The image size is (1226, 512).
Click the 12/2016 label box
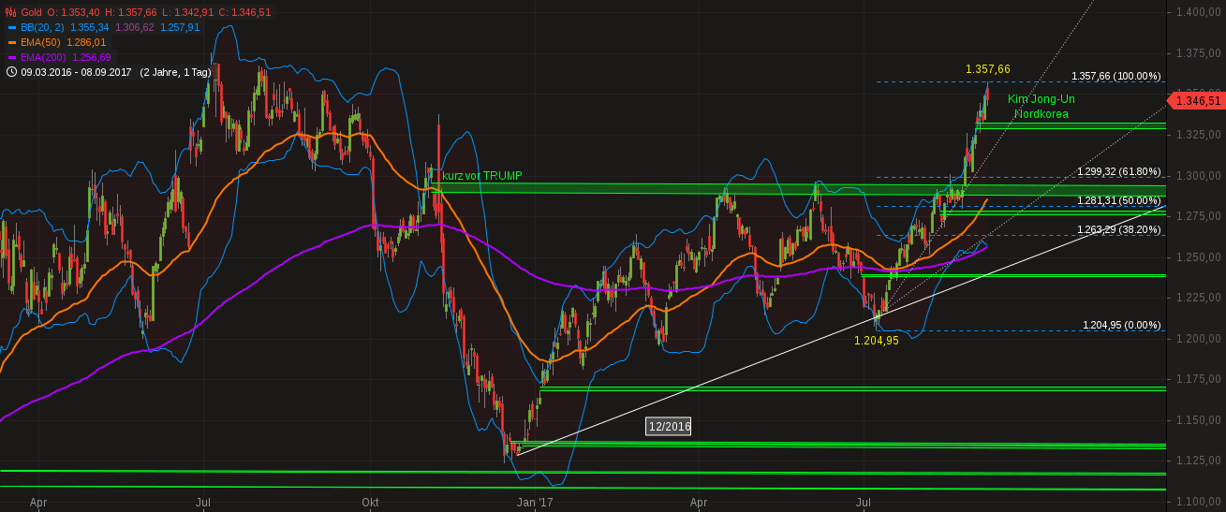click(669, 427)
